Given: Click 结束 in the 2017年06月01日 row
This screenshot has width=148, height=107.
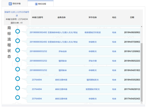Looking at the screenshot, I should click(114, 89).
